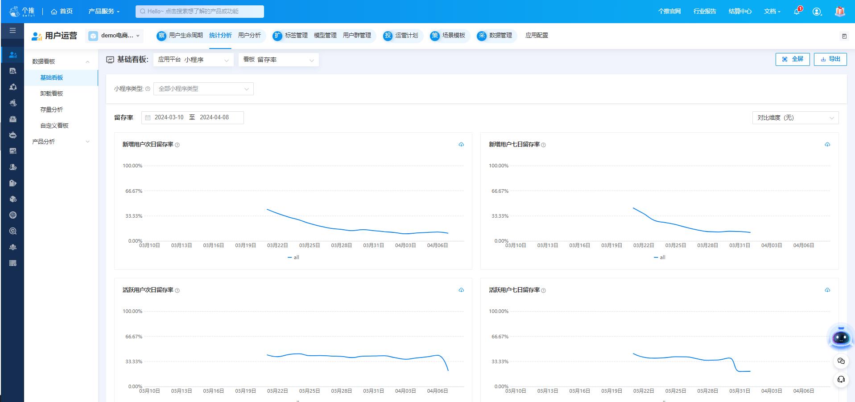
Task: Click the active user-chart icon in left sidebar
Action: [13, 55]
